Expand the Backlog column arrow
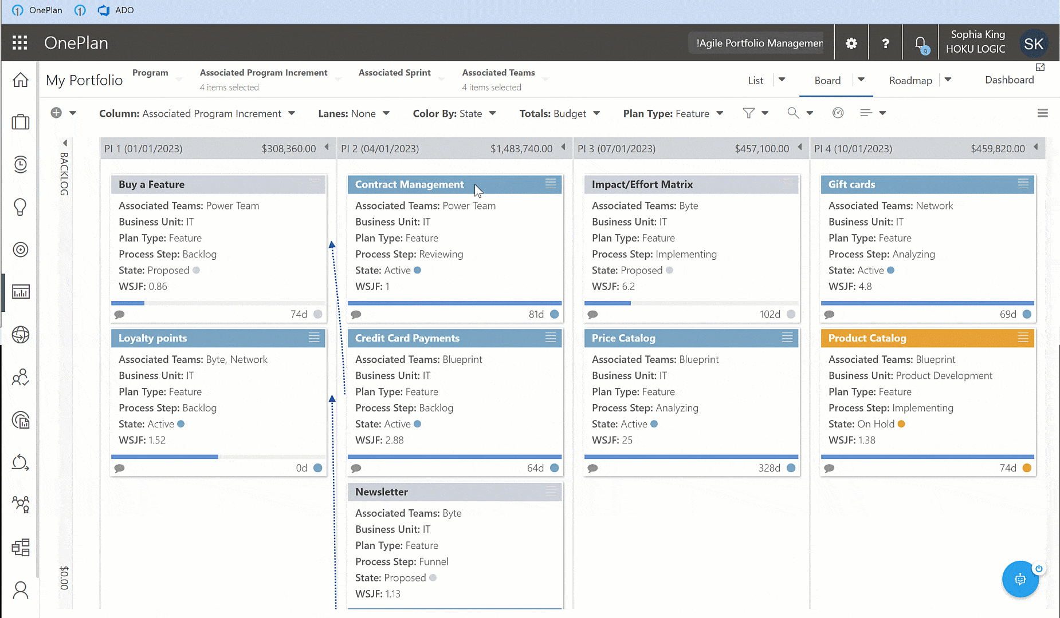1060x618 pixels. (x=65, y=143)
